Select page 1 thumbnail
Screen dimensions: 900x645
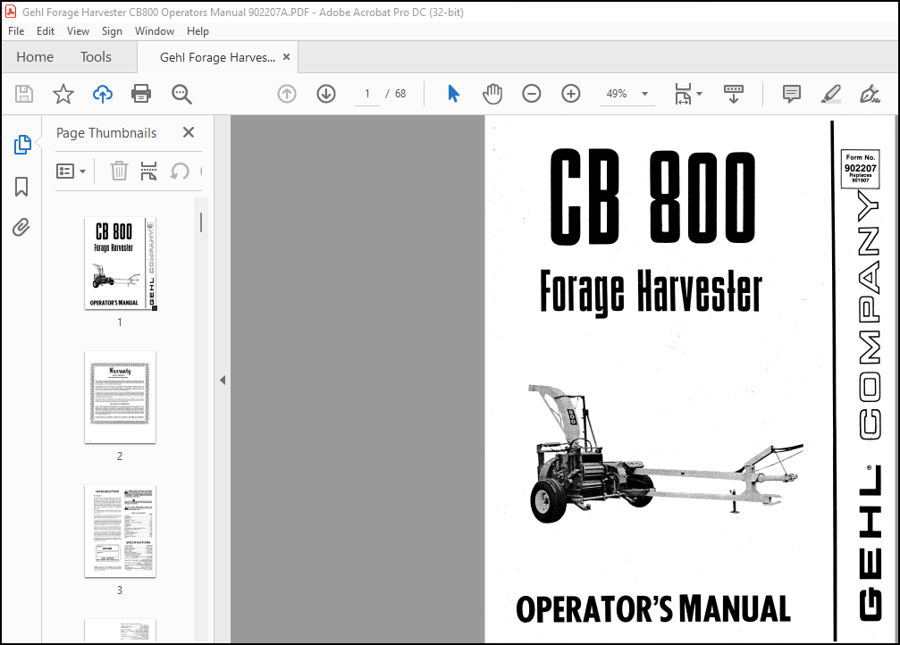click(120, 264)
